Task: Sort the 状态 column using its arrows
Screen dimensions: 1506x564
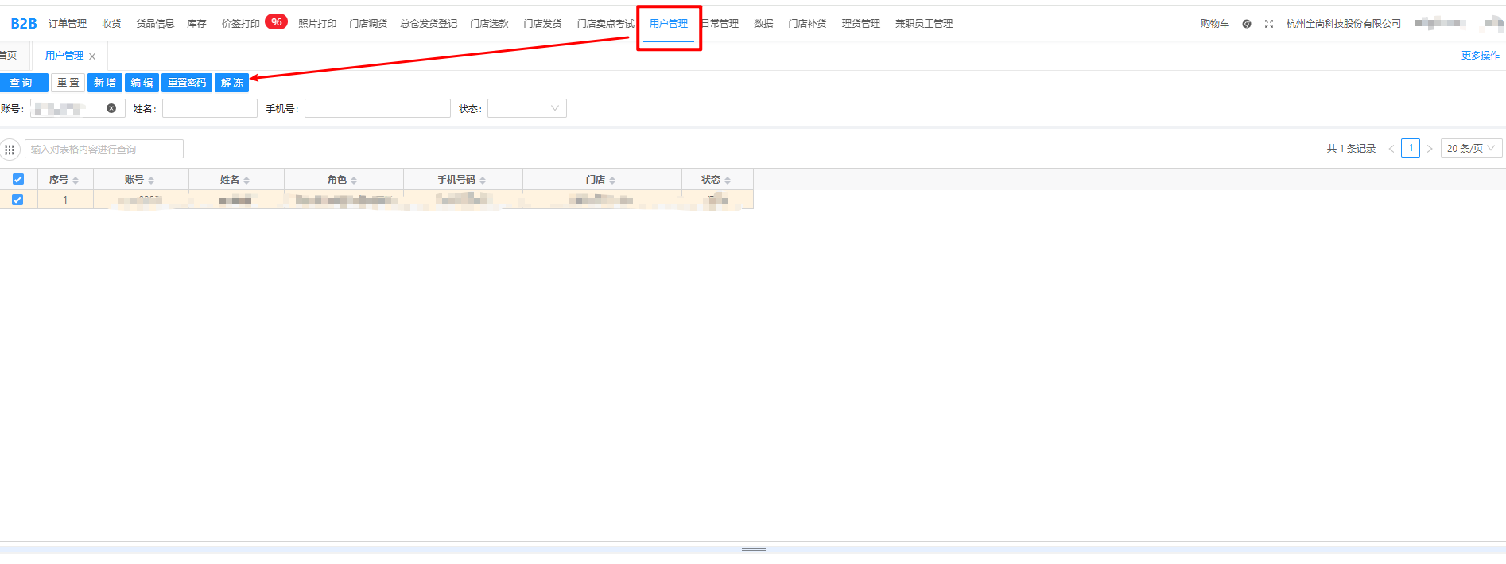Action: pos(728,181)
